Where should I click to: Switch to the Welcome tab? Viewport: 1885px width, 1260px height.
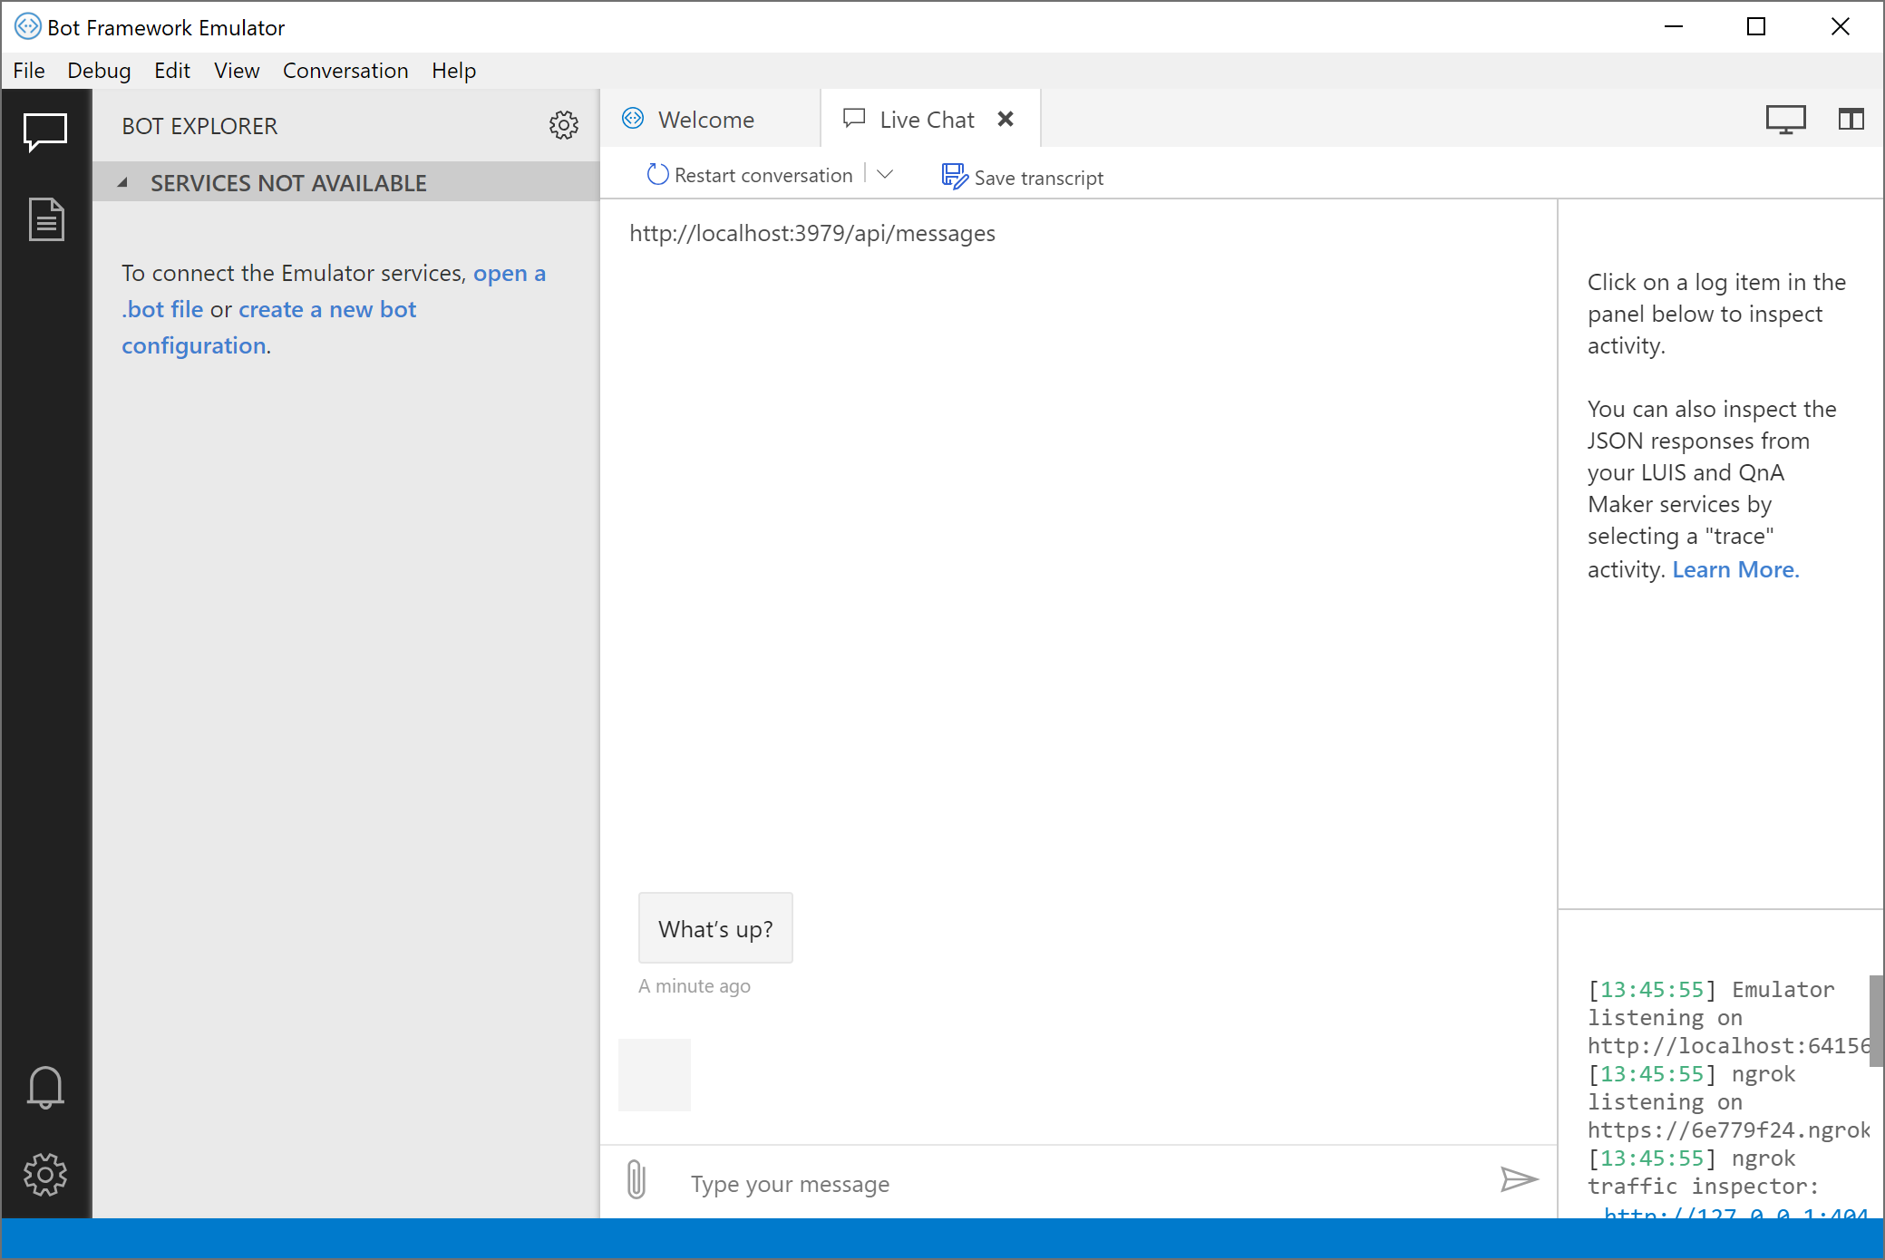point(706,119)
